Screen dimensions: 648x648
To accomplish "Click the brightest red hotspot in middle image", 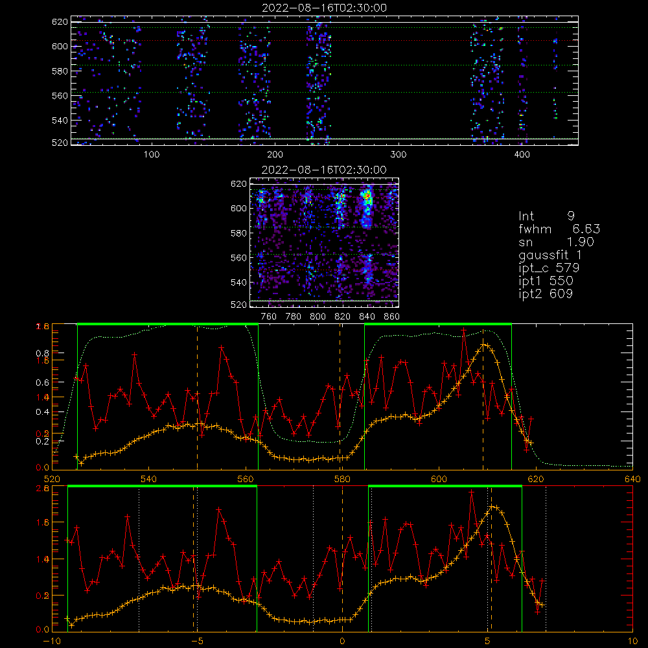I will point(367,196).
